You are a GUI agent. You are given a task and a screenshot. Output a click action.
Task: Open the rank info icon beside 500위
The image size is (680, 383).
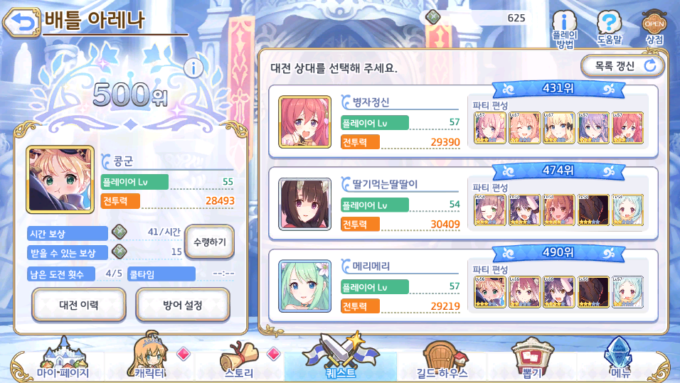point(193,68)
